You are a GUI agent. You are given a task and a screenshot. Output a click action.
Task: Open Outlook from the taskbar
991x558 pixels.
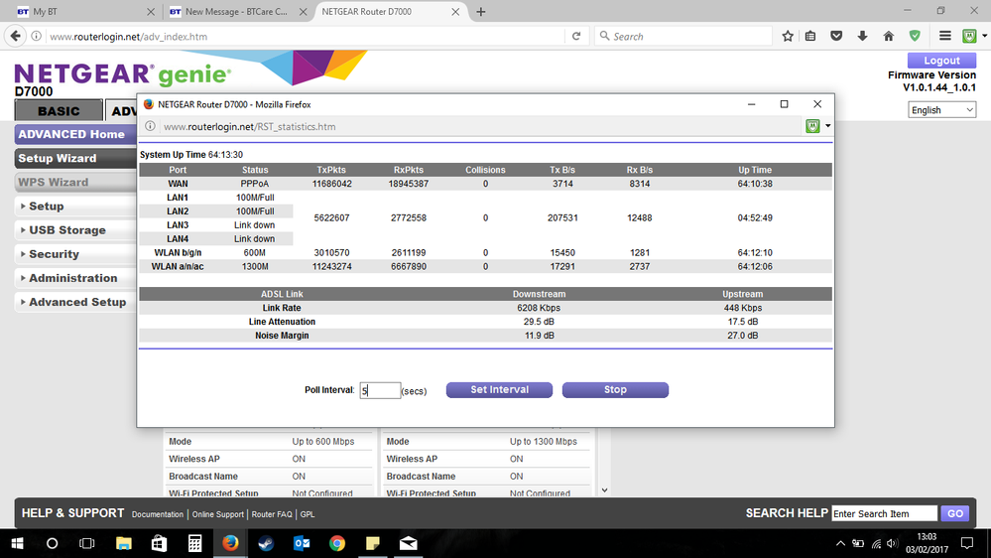(302, 543)
